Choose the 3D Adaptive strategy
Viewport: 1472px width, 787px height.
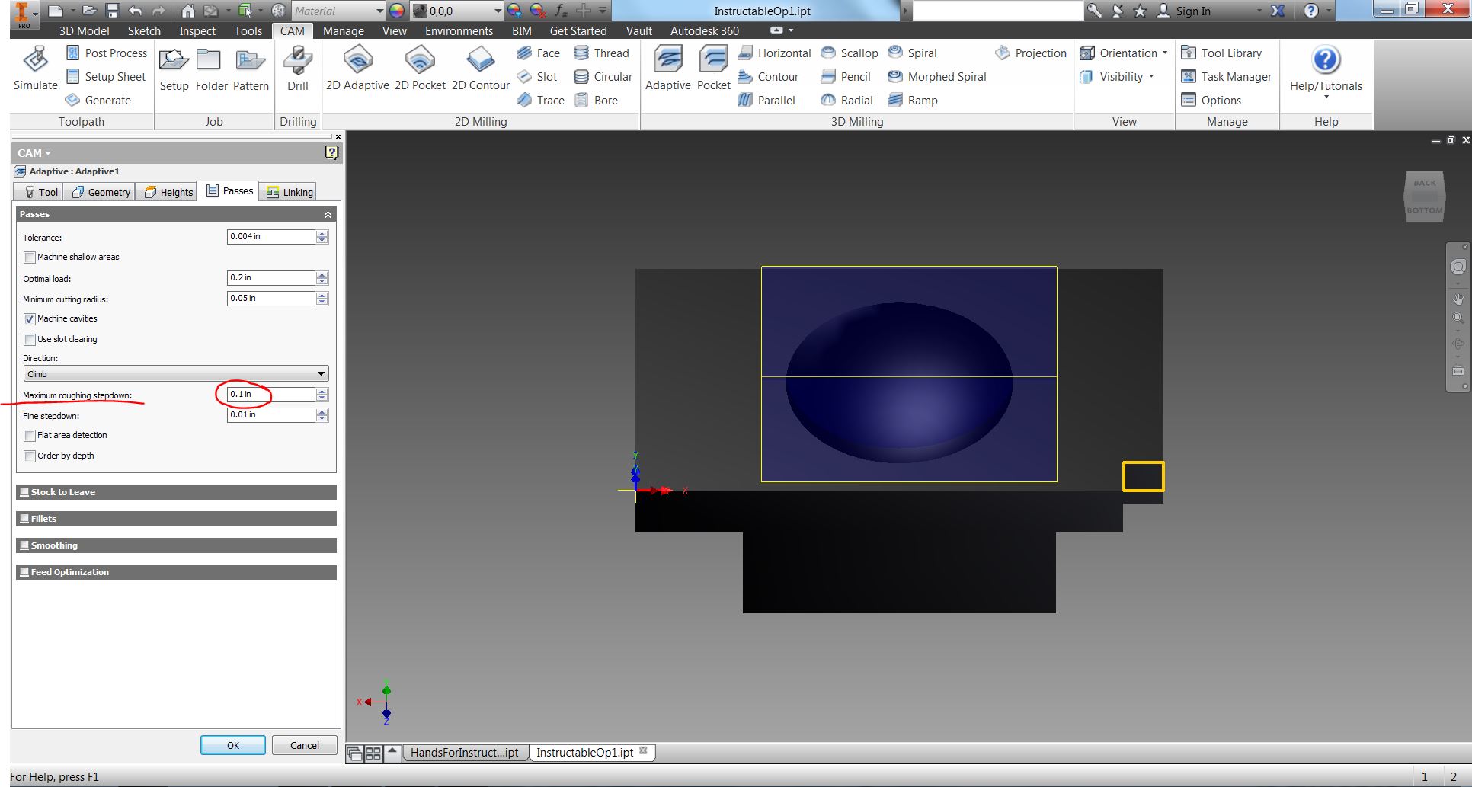[667, 69]
